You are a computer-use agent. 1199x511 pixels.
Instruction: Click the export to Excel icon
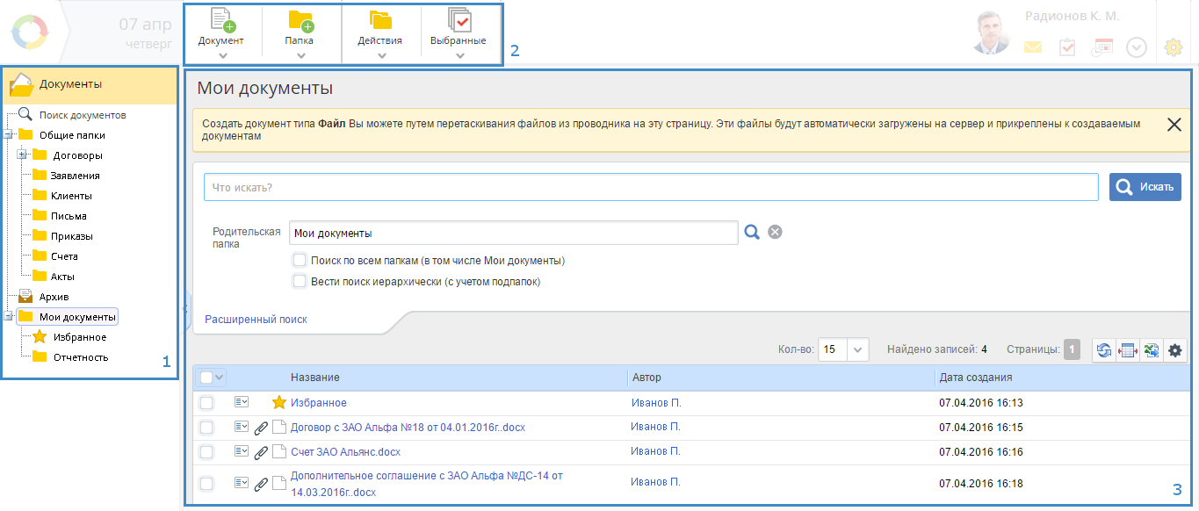[x=1151, y=350]
